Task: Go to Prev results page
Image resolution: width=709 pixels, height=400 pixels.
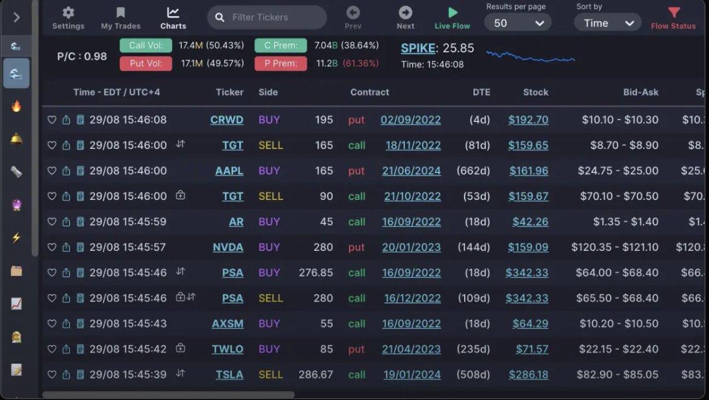Action: (x=353, y=18)
